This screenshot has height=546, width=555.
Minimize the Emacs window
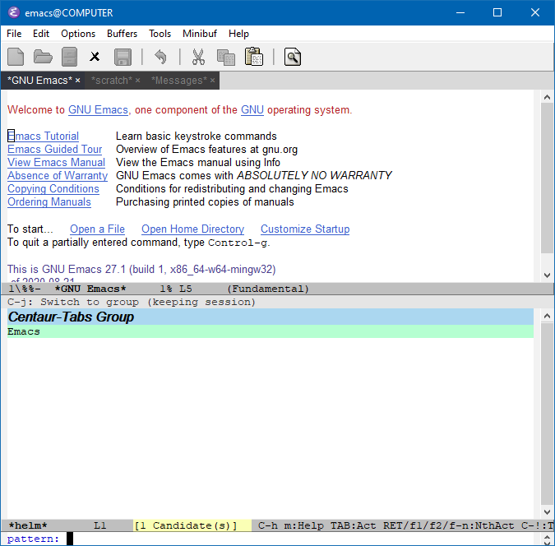[460, 13]
